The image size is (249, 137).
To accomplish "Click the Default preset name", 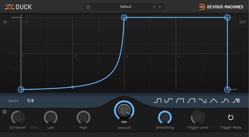I will (126, 7).
